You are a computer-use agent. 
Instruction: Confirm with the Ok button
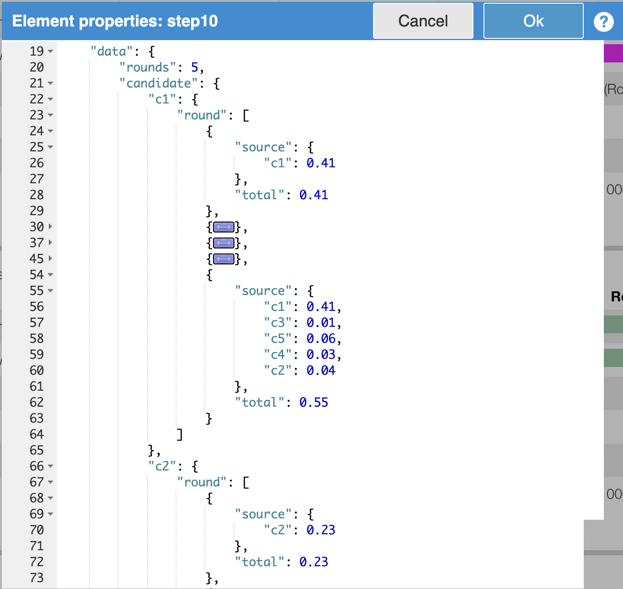click(x=533, y=21)
